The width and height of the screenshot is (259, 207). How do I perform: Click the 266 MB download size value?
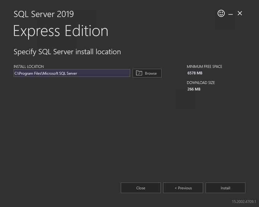click(x=193, y=89)
